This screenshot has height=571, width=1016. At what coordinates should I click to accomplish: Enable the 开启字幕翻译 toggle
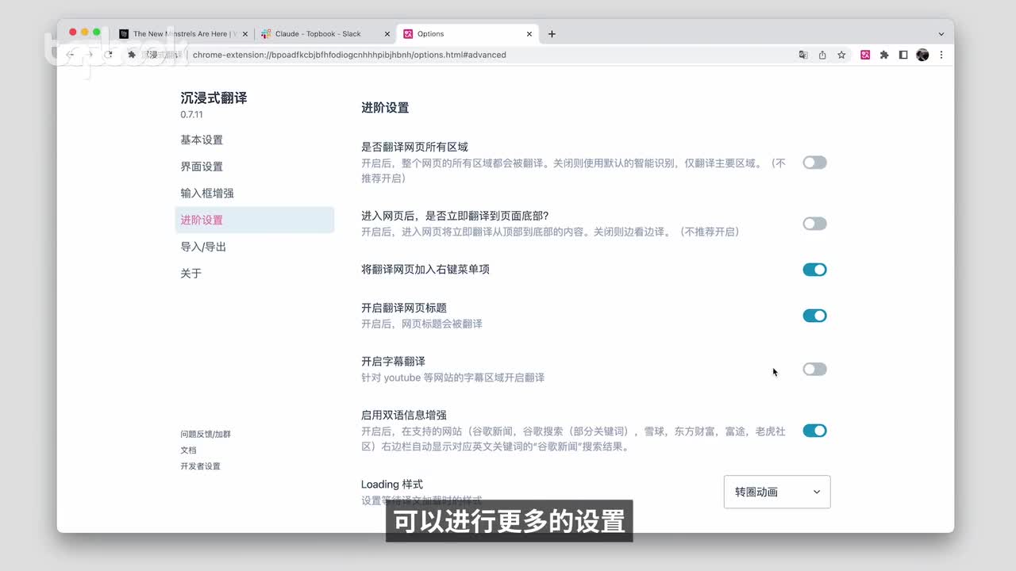(x=814, y=369)
